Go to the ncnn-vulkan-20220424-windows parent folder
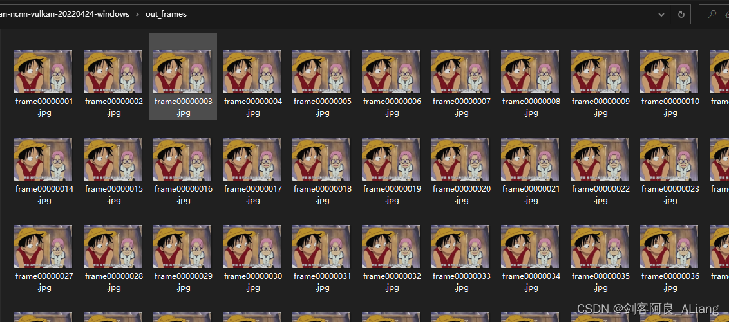This screenshot has height=322, width=729. tap(64, 14)
